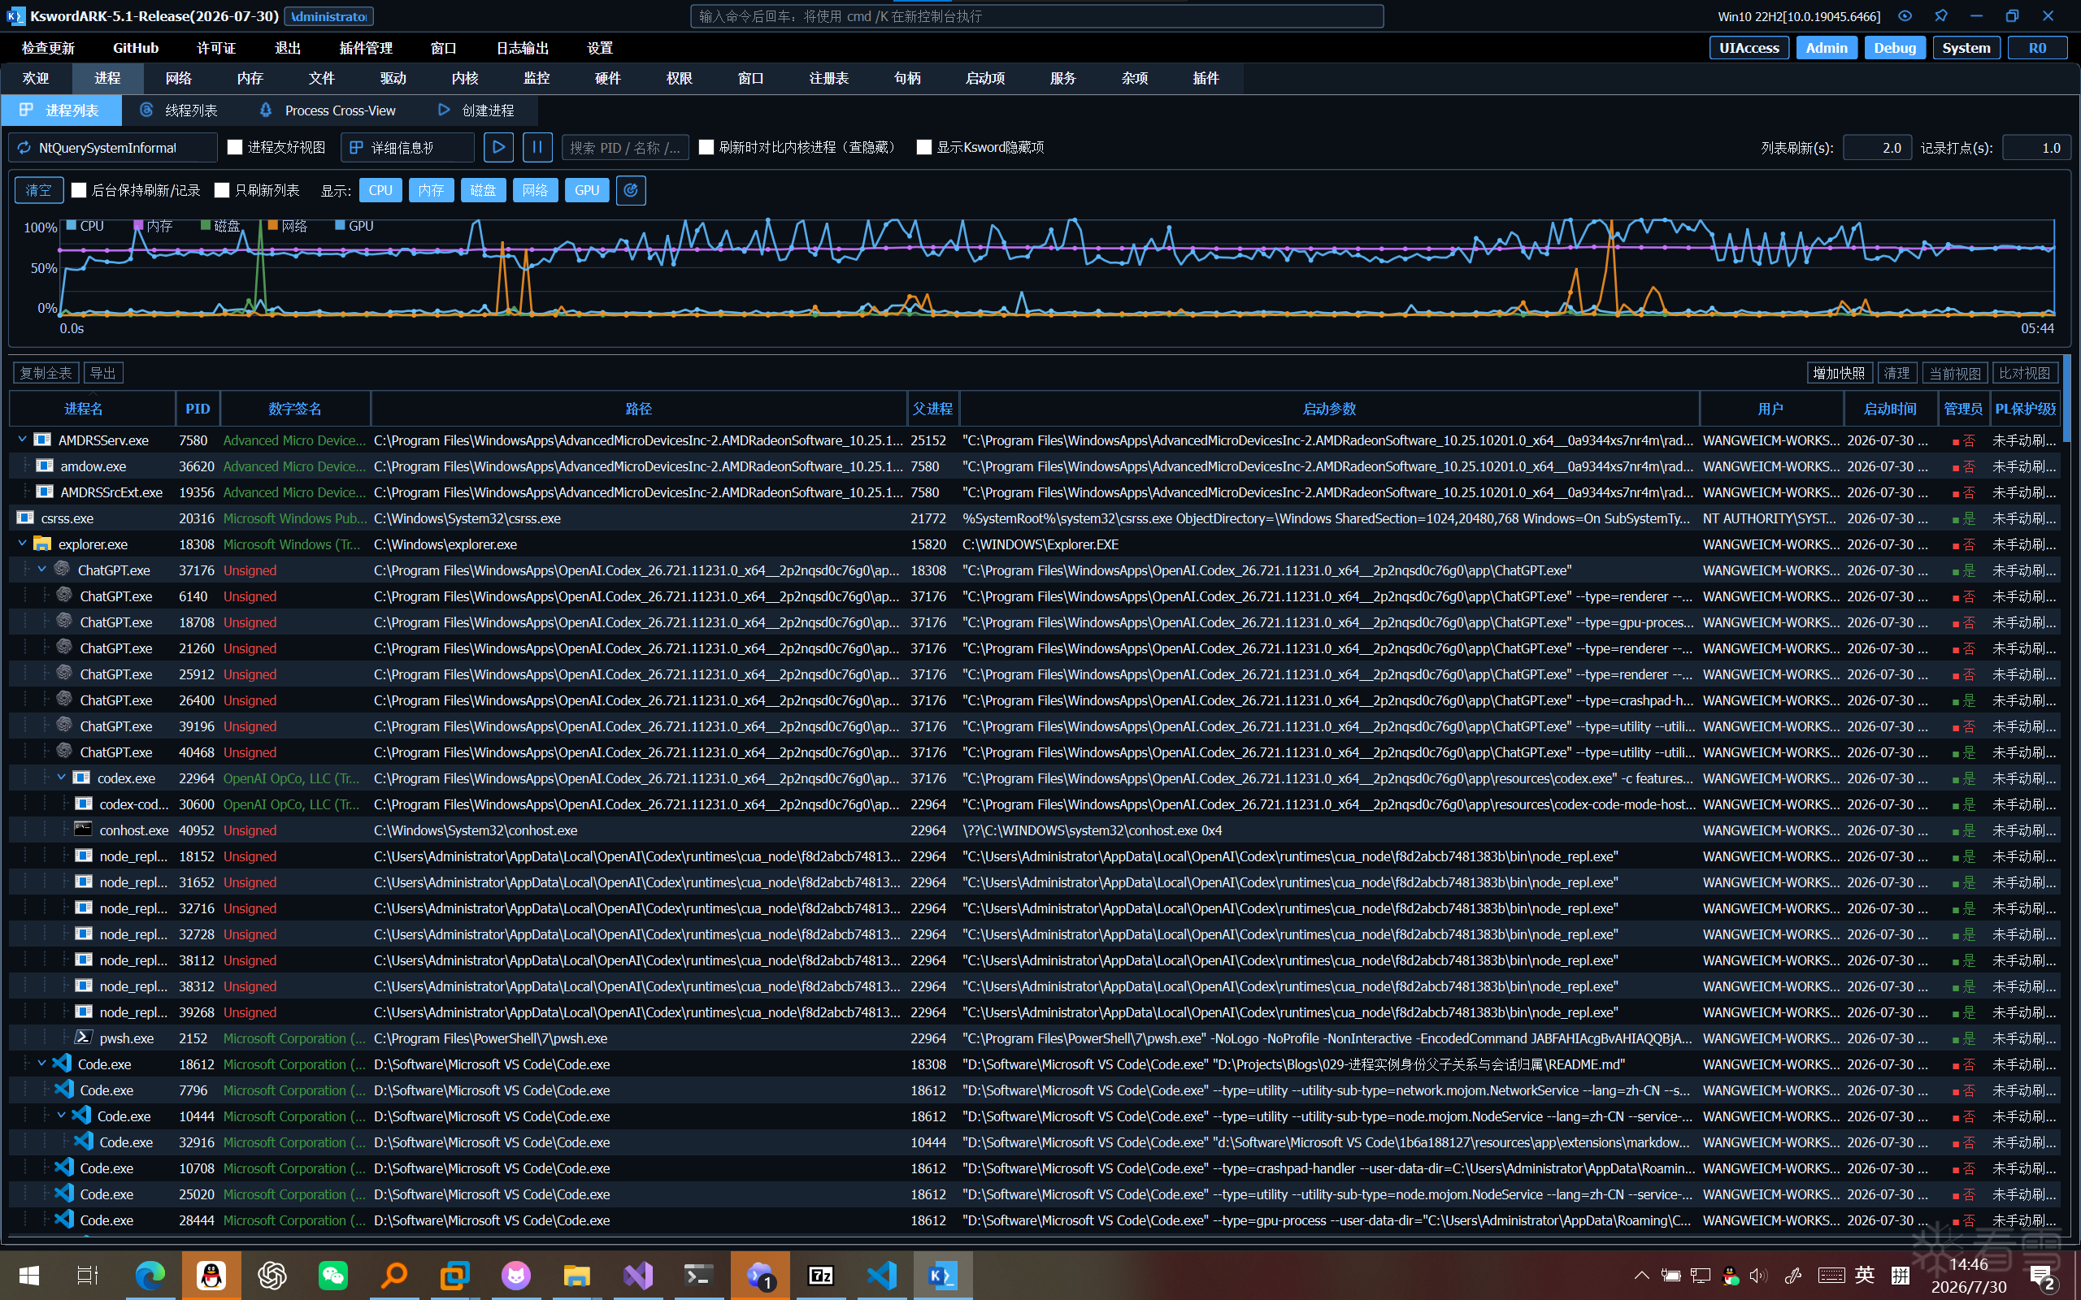2081x1300 pixels.
Task: Focus the 搜索 PID / 名称 search box
Action: 625,147
